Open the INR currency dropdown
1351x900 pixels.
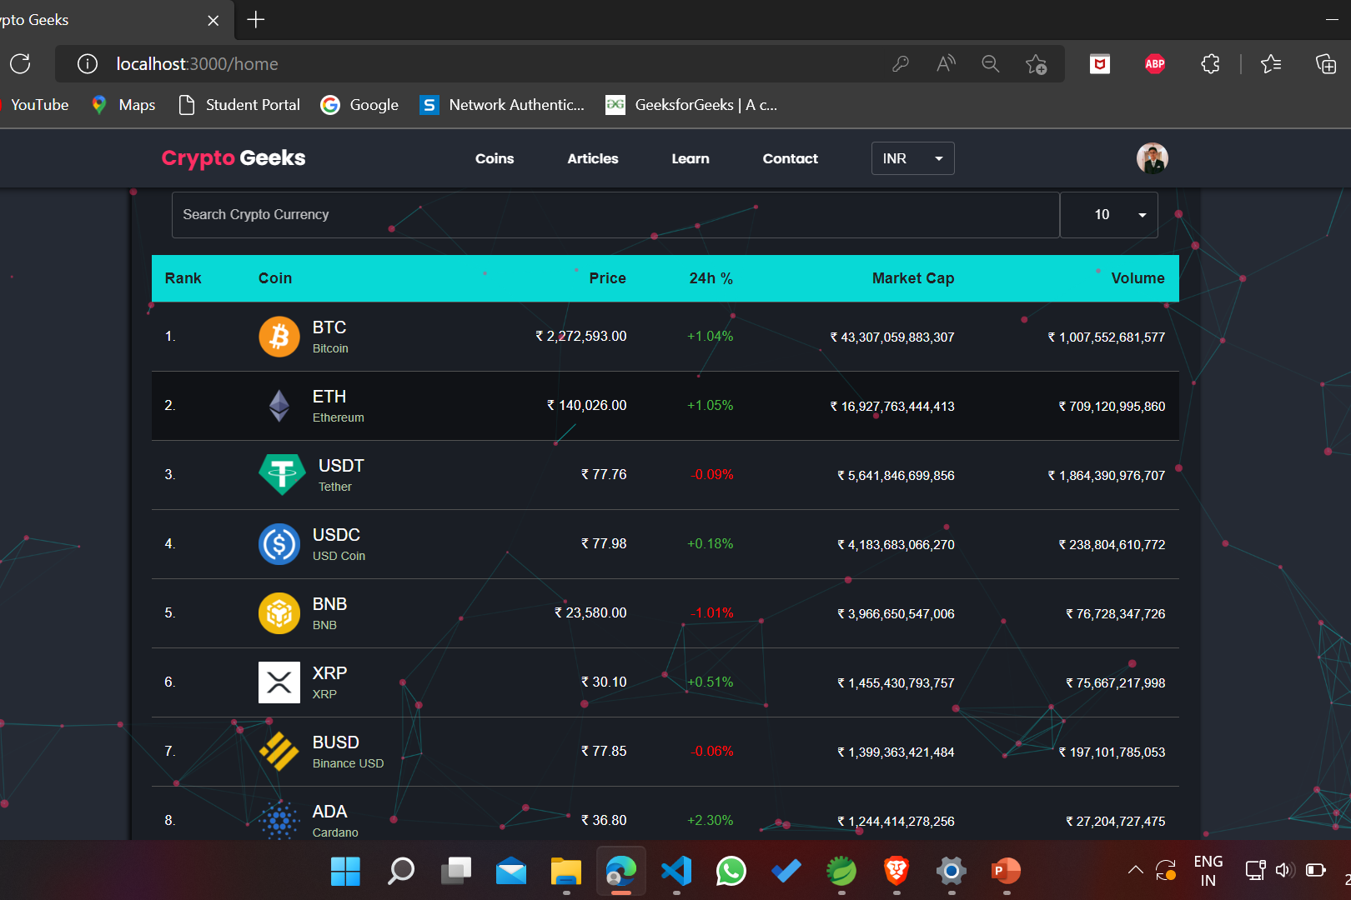(913, 158)
